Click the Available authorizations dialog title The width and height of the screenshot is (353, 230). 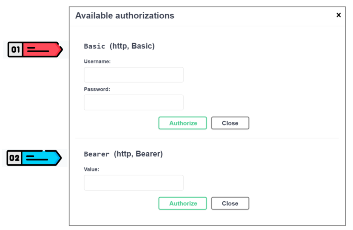click(125, 15)
